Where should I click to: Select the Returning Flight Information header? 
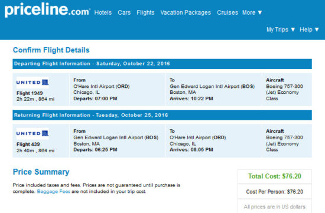pyautogui.click(x=162, y=115)
